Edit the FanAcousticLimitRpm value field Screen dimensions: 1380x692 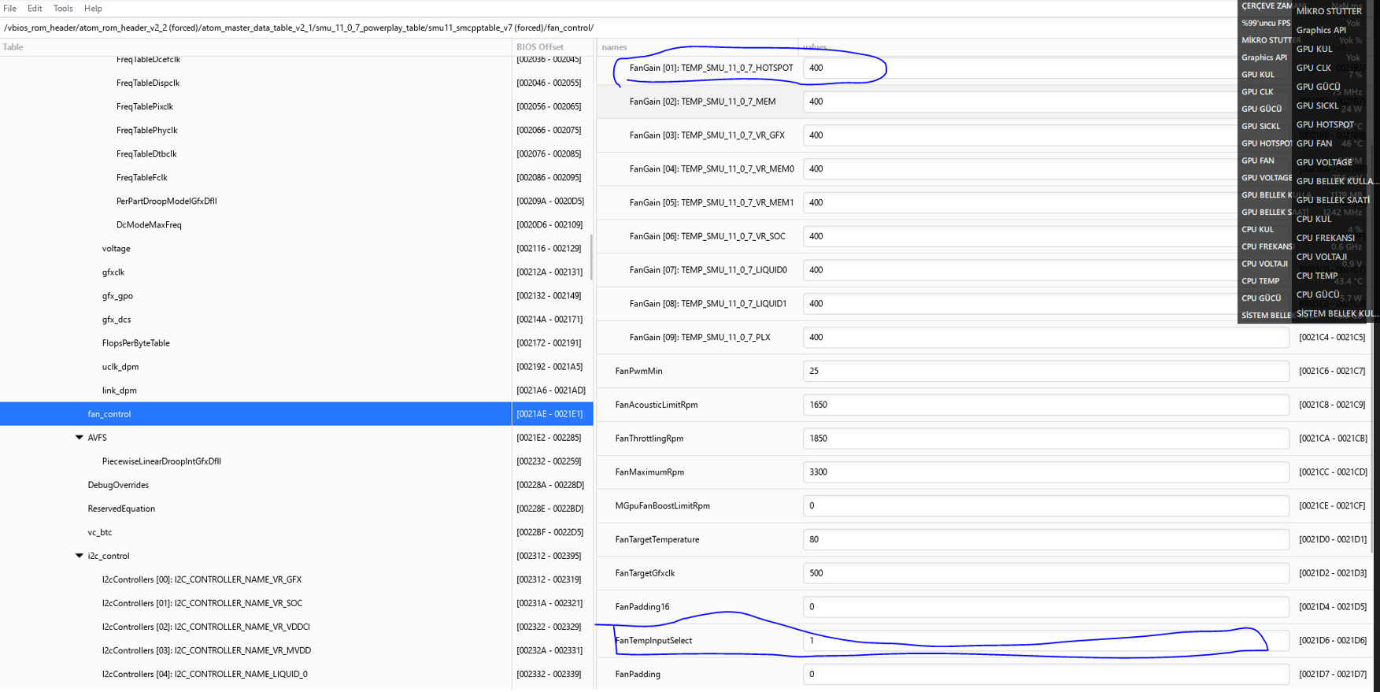click(1045, 405)
